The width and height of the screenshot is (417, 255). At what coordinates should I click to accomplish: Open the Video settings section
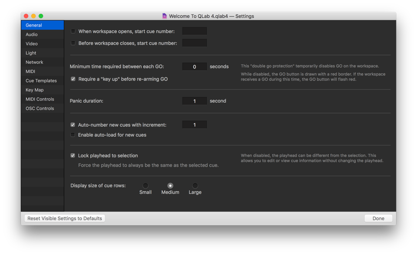click(32, 44)
